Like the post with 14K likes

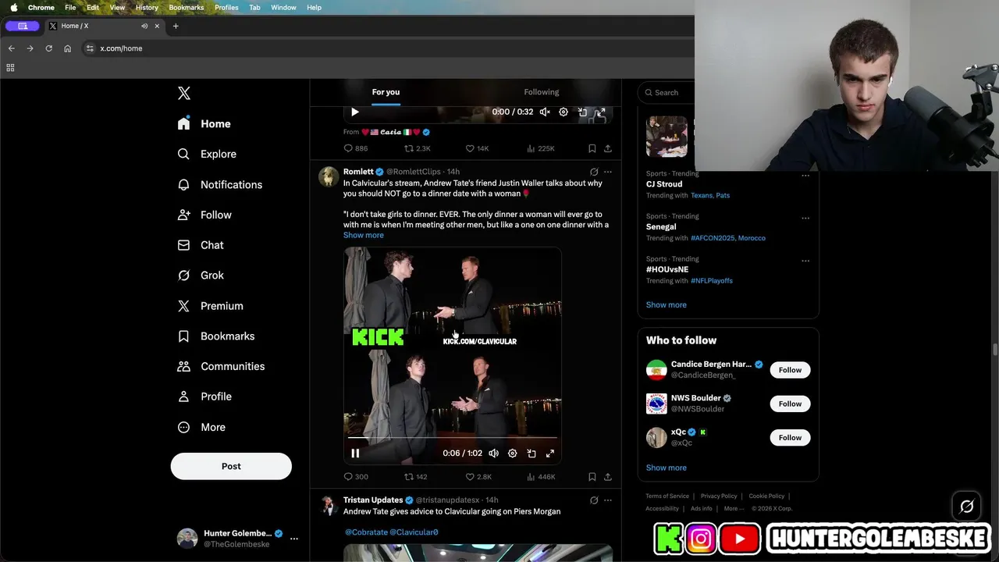(477, 148)
